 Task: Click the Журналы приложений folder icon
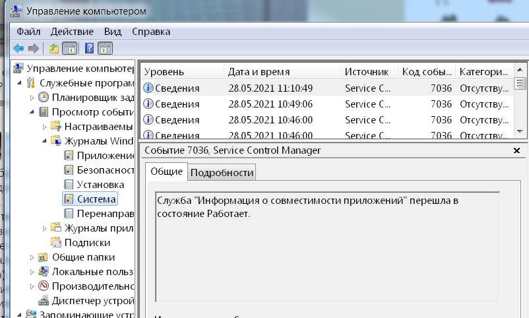coord(55,227)
